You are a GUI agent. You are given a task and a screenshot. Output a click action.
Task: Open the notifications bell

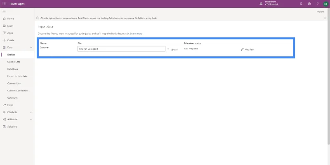tap(301, 4)
